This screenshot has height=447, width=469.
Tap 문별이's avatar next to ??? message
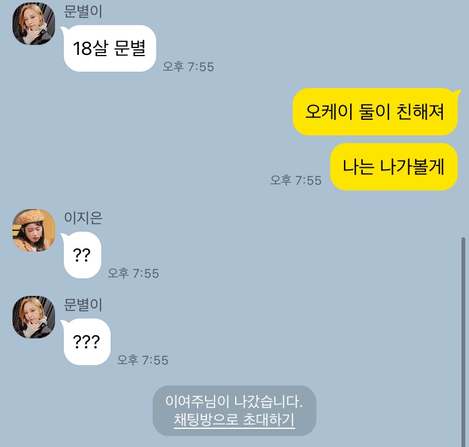pyautogui.click(x=34, y=317)
